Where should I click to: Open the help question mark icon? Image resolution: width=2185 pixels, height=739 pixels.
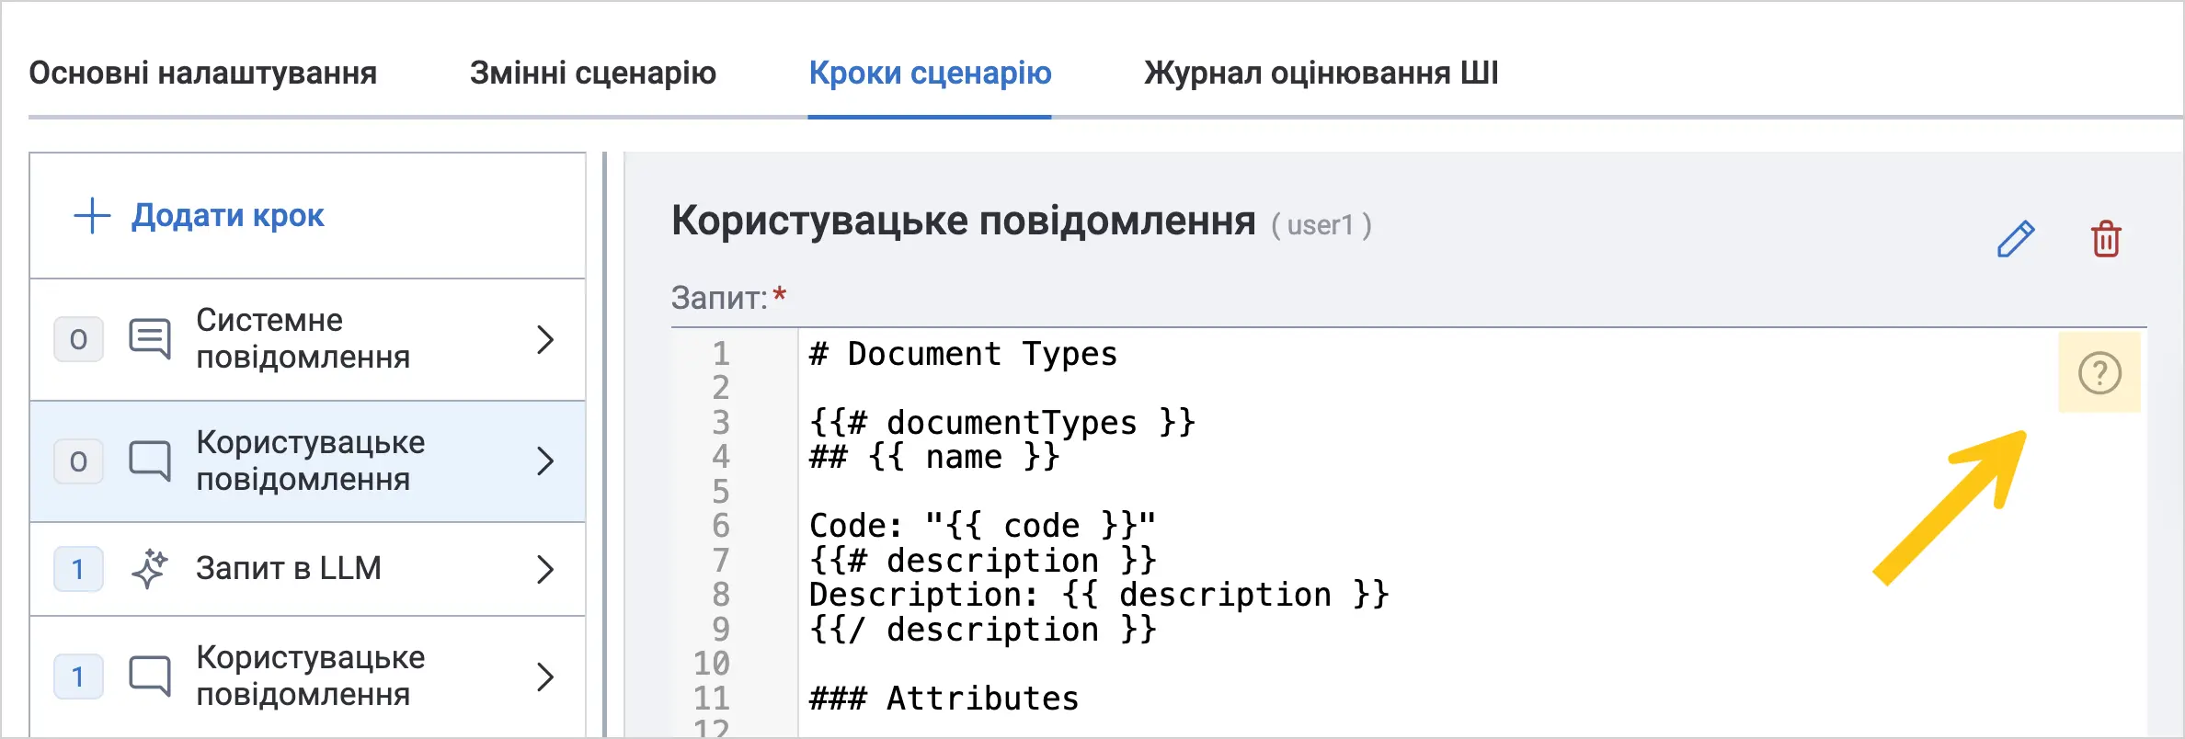pyautogui.click(x=2099, y=373)
